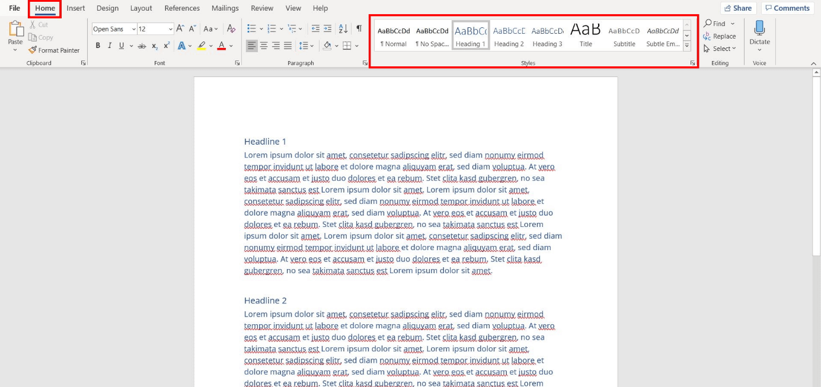The height and width of the screenshot is (387, 821).
Task: Apply the Heading 2 style
Action: [x=509, y=36]
